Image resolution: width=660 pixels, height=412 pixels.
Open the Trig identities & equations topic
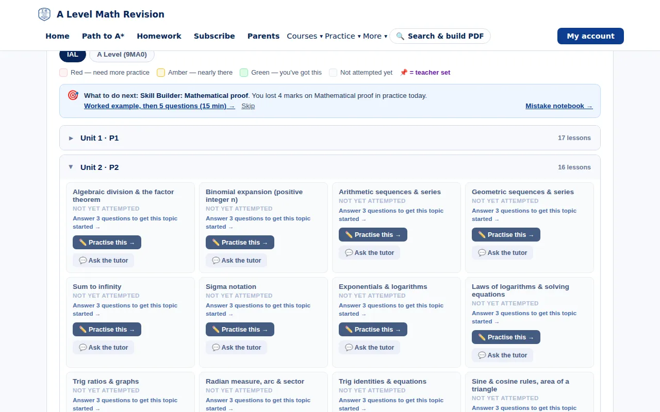click(383, 382)
